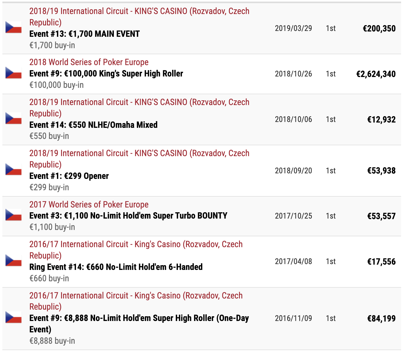Click Czech flag beside NLHE/Omaha Mixed event
Image resolution: width=404 pixels, height=353 pixels.
tap(14, 118)
